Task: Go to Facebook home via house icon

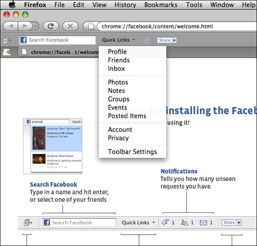Action: (147, 40)
